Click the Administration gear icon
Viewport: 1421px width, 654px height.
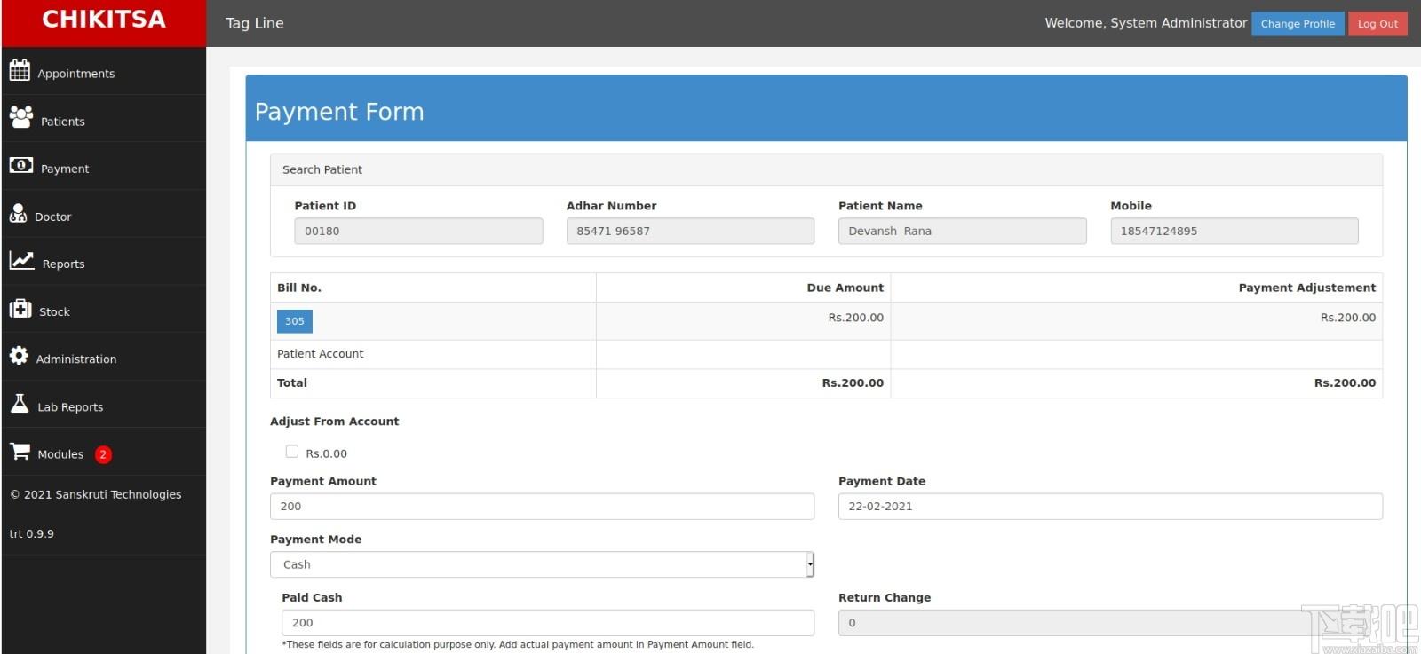coord(19,356)
